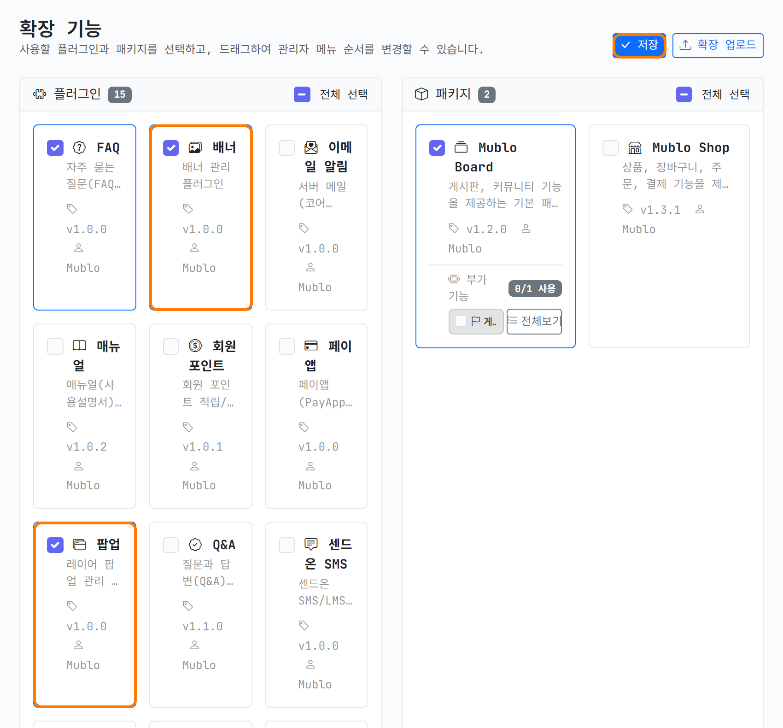
Task: Click the 회원 포인트 coin icon
Action: (195, 346)
